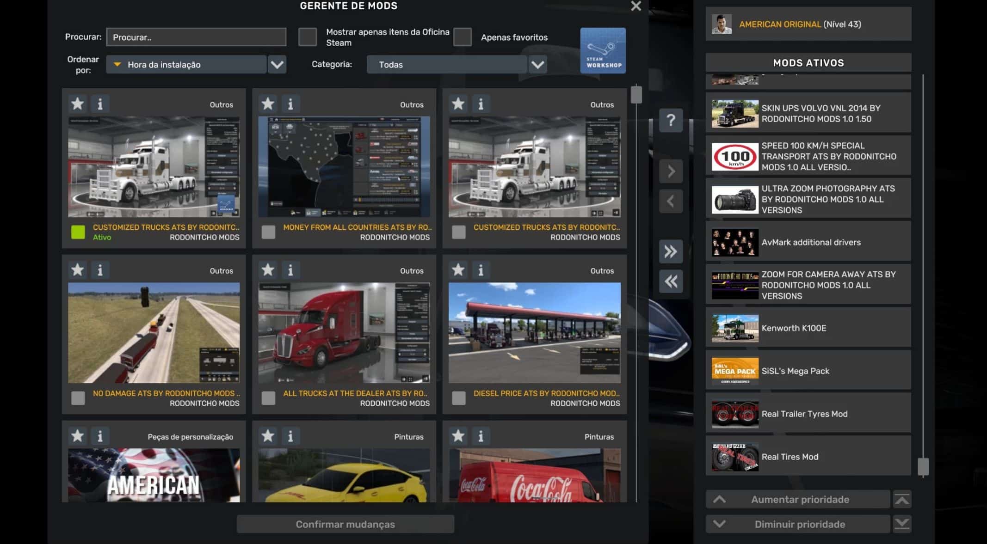Enable 'Mostrar apenas itens da Oficina Steam'
The height and width of the screenshot is (544, 987).
(308, 37)
